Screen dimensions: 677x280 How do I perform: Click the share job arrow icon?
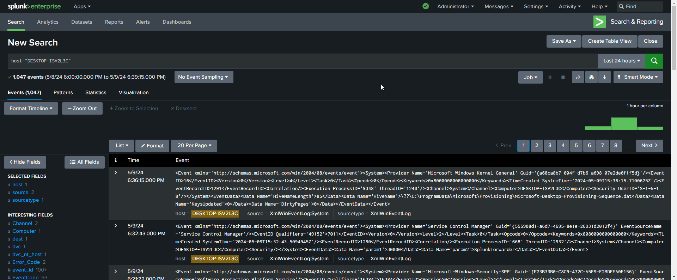click(x=578, y=77)
